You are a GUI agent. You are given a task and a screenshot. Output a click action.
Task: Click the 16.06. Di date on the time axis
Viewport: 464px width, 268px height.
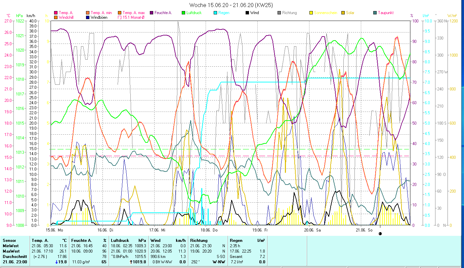[106, 230]
